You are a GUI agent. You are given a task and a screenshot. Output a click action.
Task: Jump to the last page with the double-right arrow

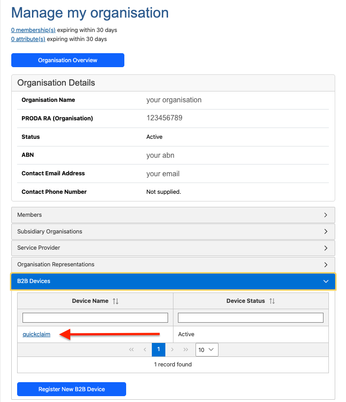186,349
